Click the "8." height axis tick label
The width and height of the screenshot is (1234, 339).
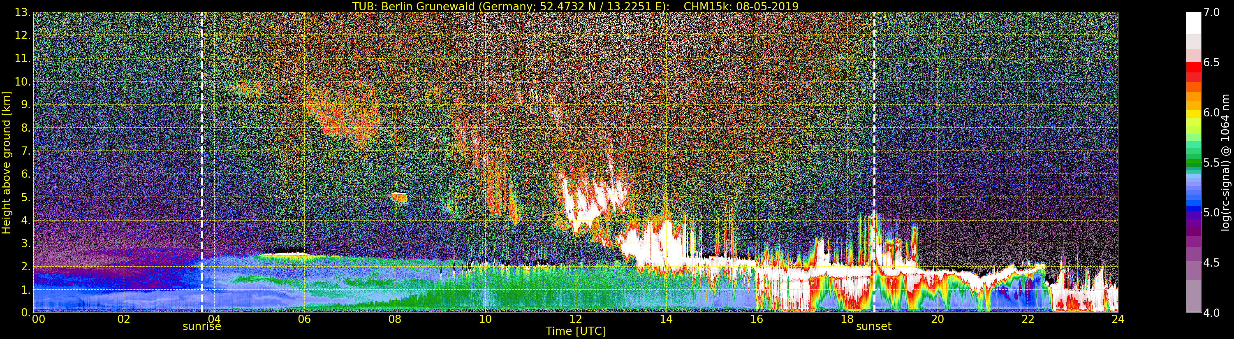[x=26, y=128]
